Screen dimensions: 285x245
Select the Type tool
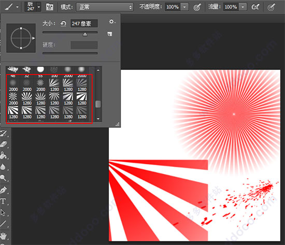click(3, 201)
